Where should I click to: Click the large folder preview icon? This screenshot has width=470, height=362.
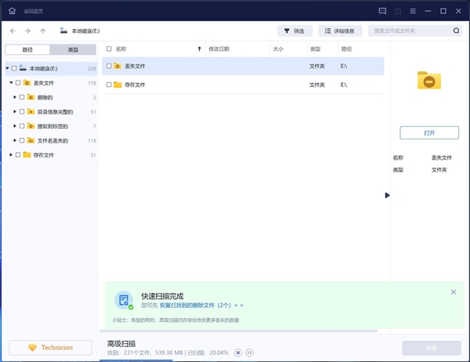[x=429, y=81]
